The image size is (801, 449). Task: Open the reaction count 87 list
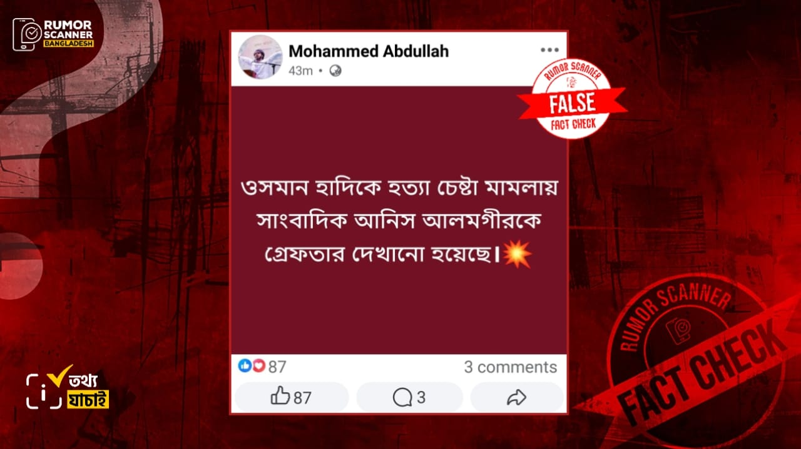(x=277, y=367)
